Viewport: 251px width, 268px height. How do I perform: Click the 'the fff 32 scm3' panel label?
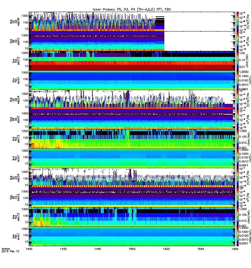[x=15, y=197]
